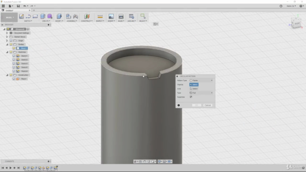Click the Add-Ins scripts icon
This screenshot has width=306, height=172.
click(131, 16)
